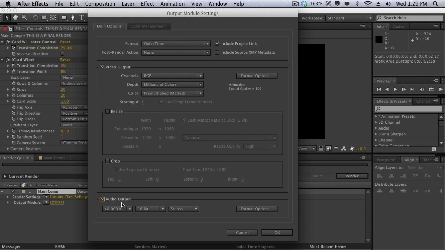445x250 pixels.
Task: Switch to the Color Management tab
Action: pyautogui.click(x=148, y=26)
